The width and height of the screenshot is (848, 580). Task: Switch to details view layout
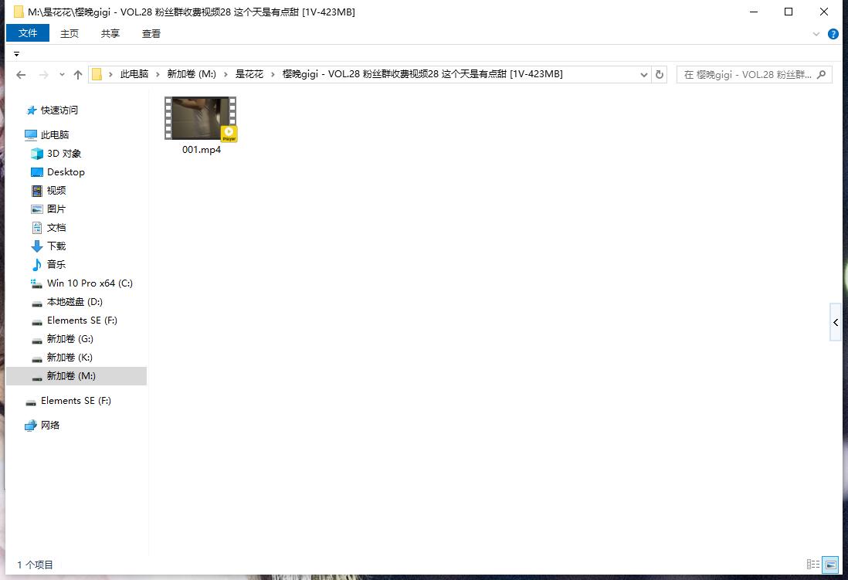812,565
